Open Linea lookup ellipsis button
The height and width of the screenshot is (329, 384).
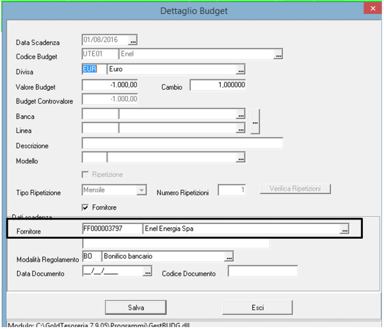pyautogui.click(x=240, y=129)
